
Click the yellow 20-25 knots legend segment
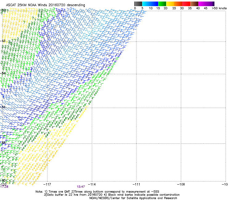(x=170, y=4)
